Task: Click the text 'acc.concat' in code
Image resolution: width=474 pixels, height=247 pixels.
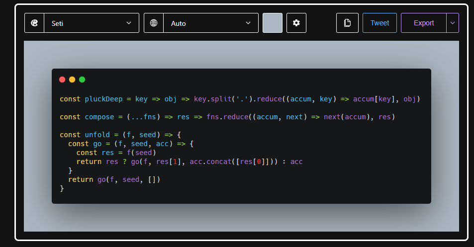Action: click(x=211, y=162)
